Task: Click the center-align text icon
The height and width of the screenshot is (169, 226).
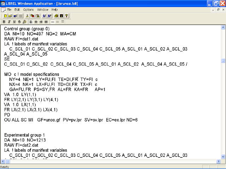Action: click(x=36, y=22)
